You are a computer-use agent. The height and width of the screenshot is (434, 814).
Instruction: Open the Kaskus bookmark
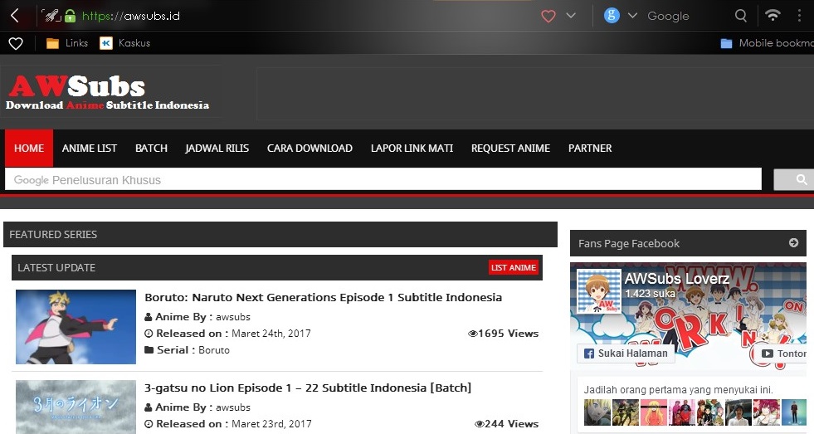point(125,43)
